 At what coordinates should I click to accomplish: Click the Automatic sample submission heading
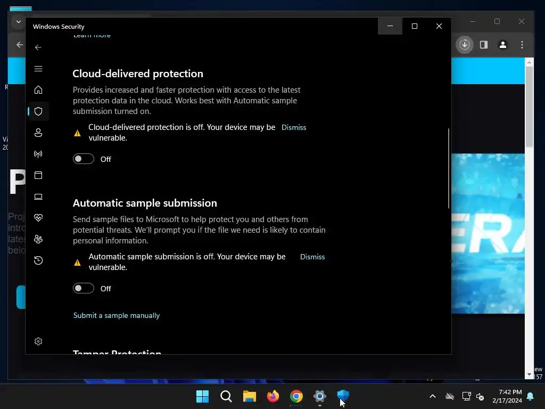(145, 203)
